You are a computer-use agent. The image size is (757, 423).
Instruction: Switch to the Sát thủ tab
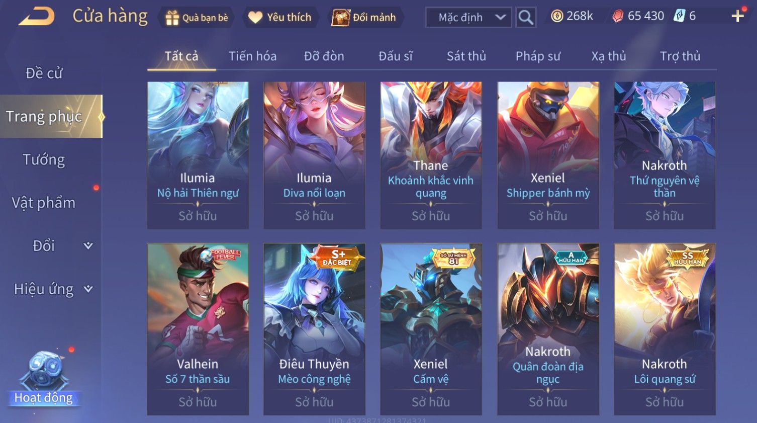click(466, 56)
